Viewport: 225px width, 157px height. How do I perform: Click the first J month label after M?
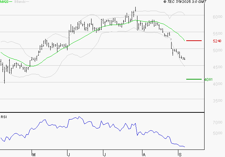click(x=69, y=155)
